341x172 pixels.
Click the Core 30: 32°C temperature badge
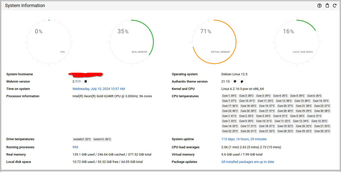[322, 131]
